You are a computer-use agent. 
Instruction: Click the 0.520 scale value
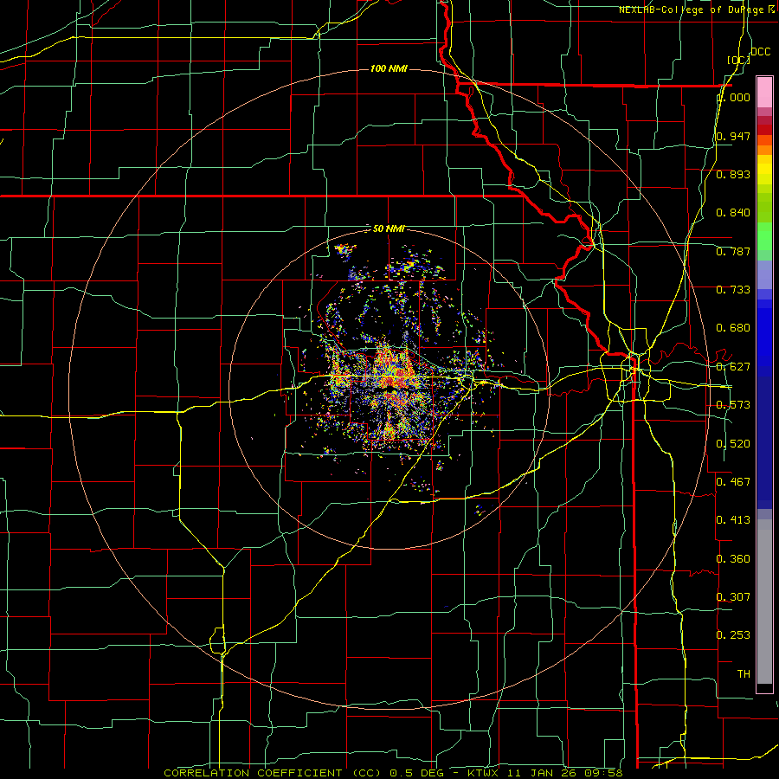(733, 444)
